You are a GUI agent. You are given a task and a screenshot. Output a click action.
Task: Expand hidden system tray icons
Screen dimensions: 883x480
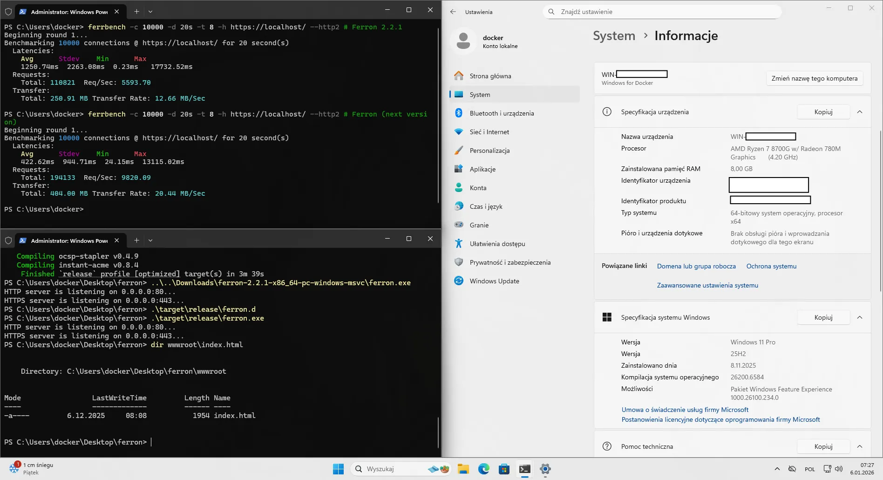pyautogui.click(x=777, y=469)
